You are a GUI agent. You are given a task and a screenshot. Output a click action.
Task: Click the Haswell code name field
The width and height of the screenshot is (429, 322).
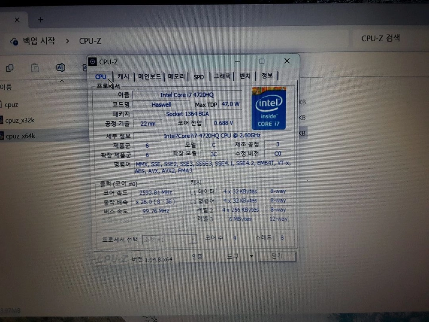[x=161, y=105]
